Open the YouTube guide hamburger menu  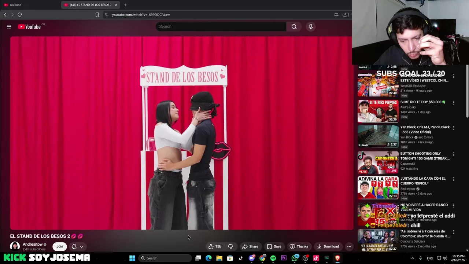click(x=9, y=26)
